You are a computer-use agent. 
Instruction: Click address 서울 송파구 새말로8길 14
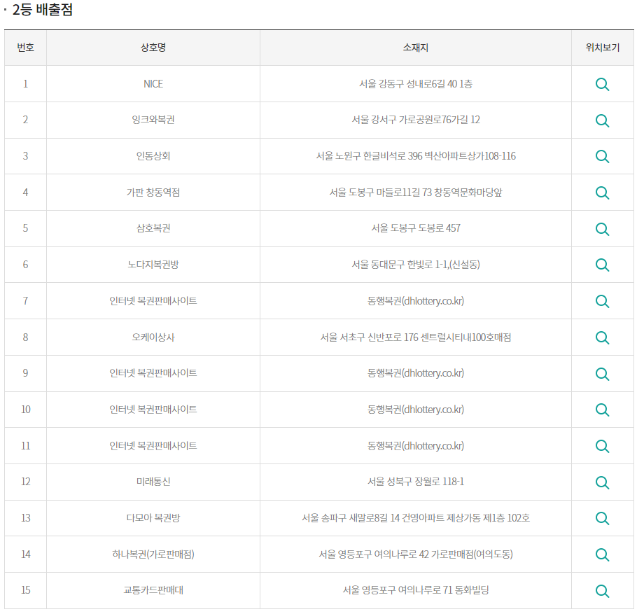click(351, 517)
